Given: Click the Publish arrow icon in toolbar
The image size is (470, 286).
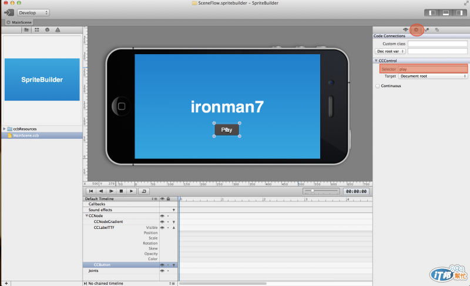Looking at the screenshot, I should point(9,12).
